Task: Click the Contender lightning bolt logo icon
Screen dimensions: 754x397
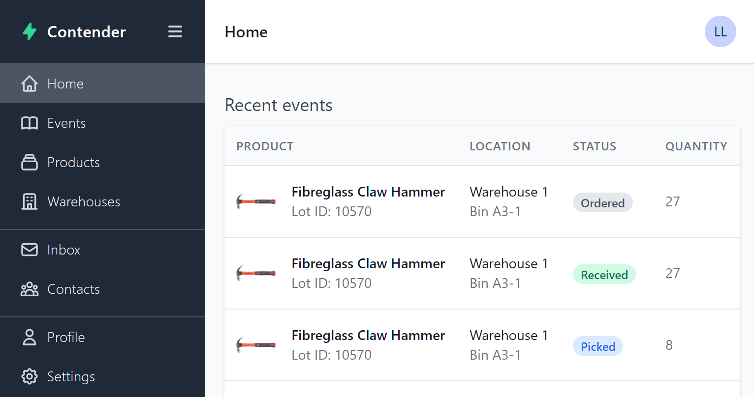Action: 30,31
